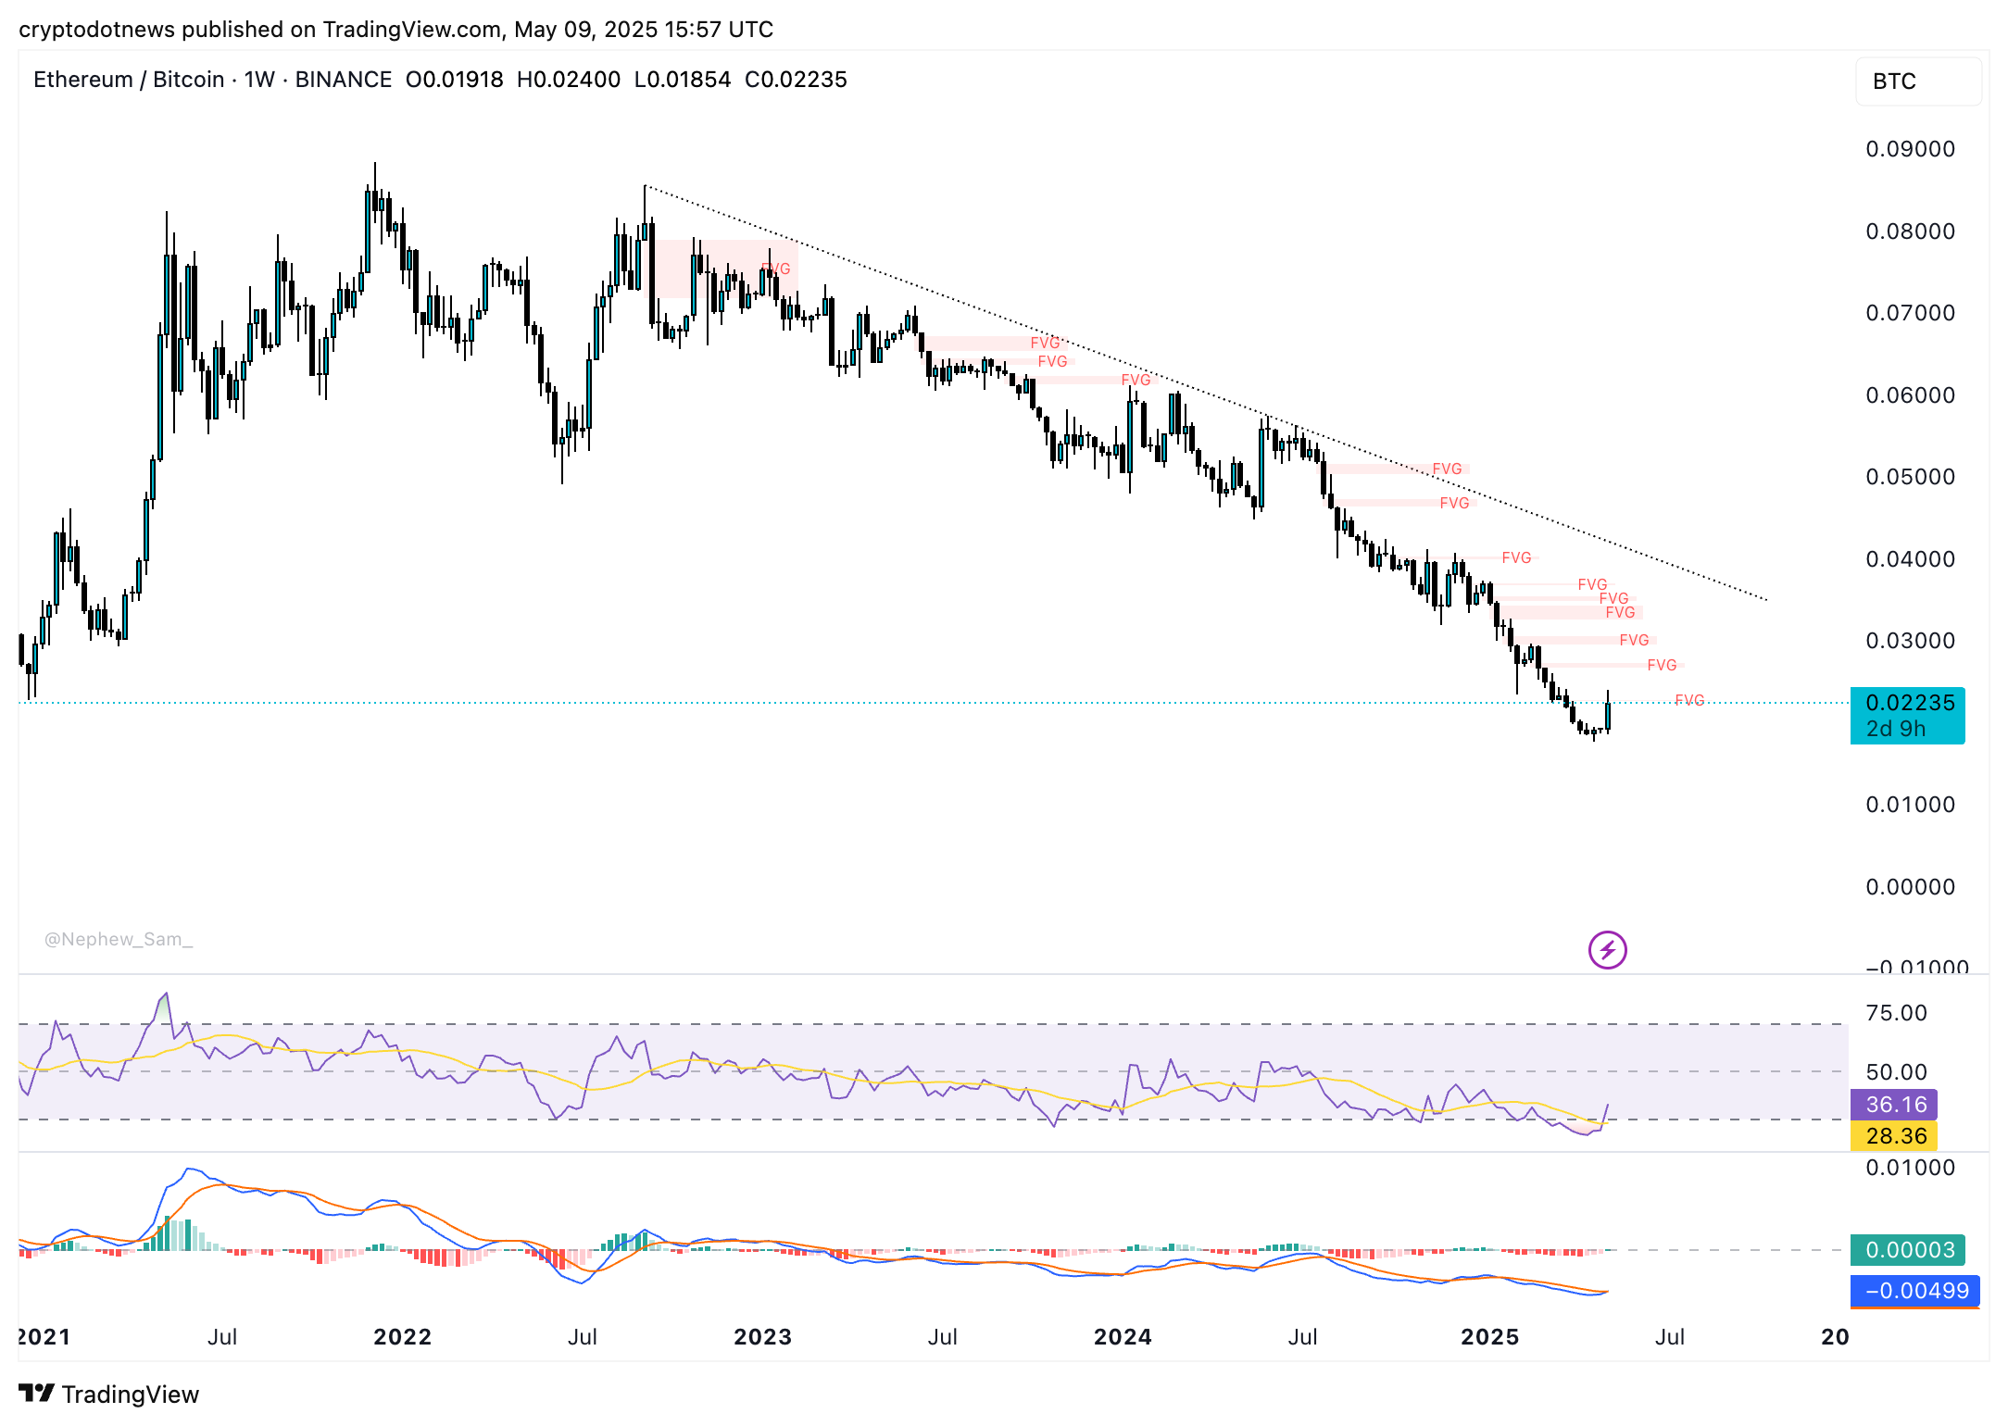Click the 2025 marker on time axis
Viewport: 2008px width, 1426px height.
(x=1489, y=1337)
